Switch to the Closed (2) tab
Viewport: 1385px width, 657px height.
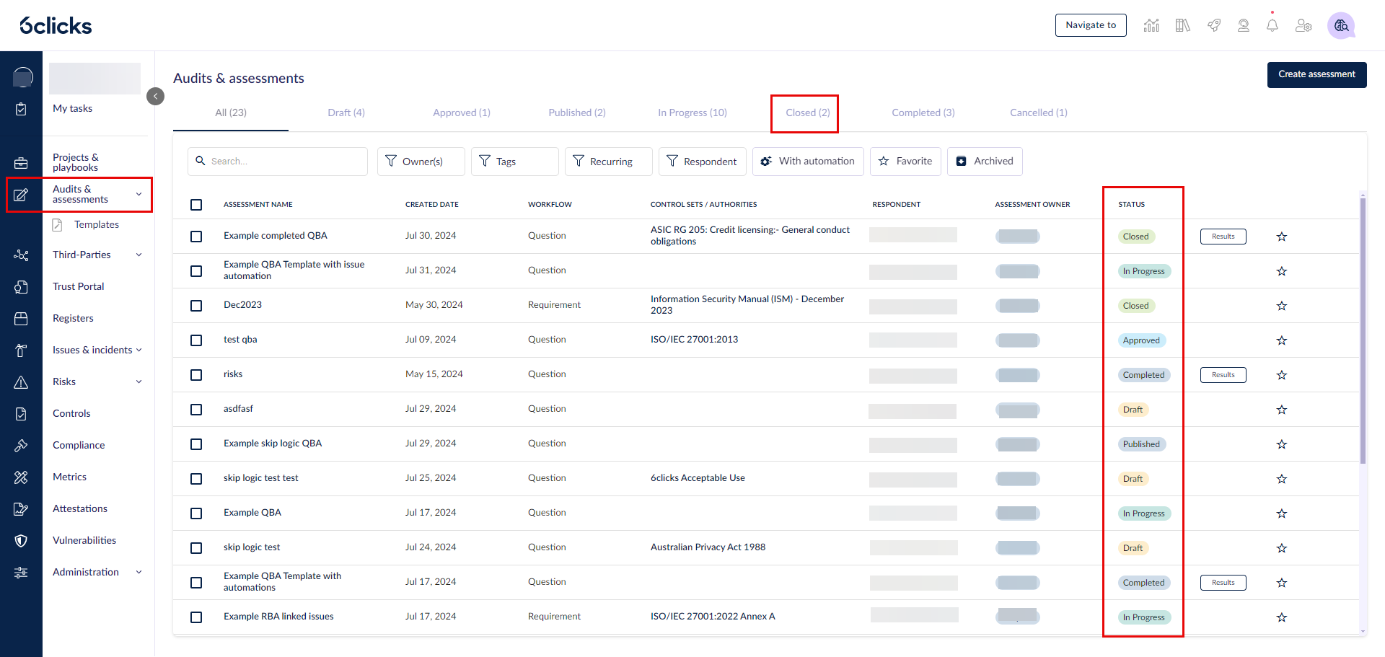808,113
